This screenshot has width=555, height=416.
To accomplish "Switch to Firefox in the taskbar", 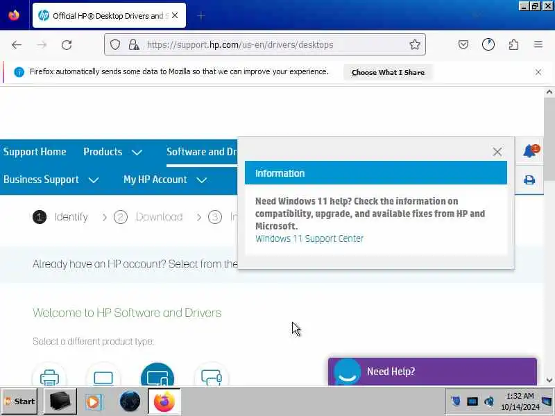I will click(x=164, y=401).
